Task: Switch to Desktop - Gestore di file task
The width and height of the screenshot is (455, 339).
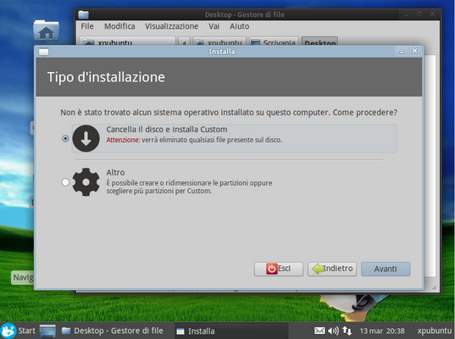Action: click(x=113, y=331)
